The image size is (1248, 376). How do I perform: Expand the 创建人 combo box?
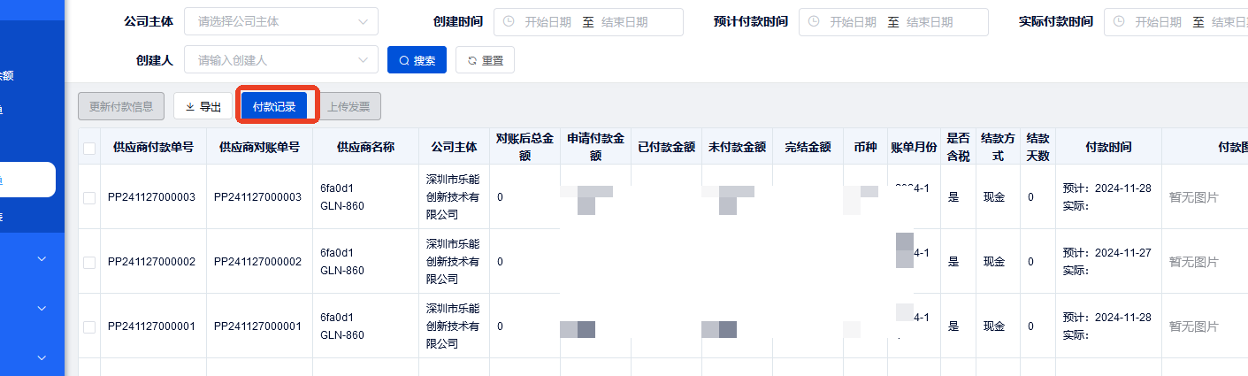click(280, 60)
